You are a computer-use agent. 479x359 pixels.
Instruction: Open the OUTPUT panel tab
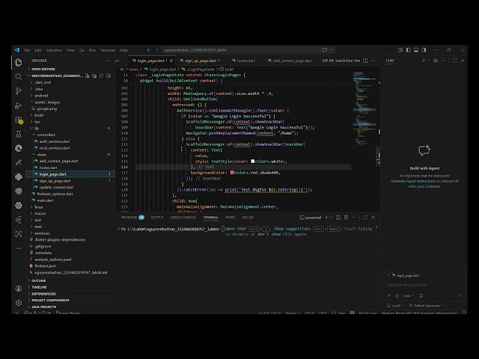[157, 218]
